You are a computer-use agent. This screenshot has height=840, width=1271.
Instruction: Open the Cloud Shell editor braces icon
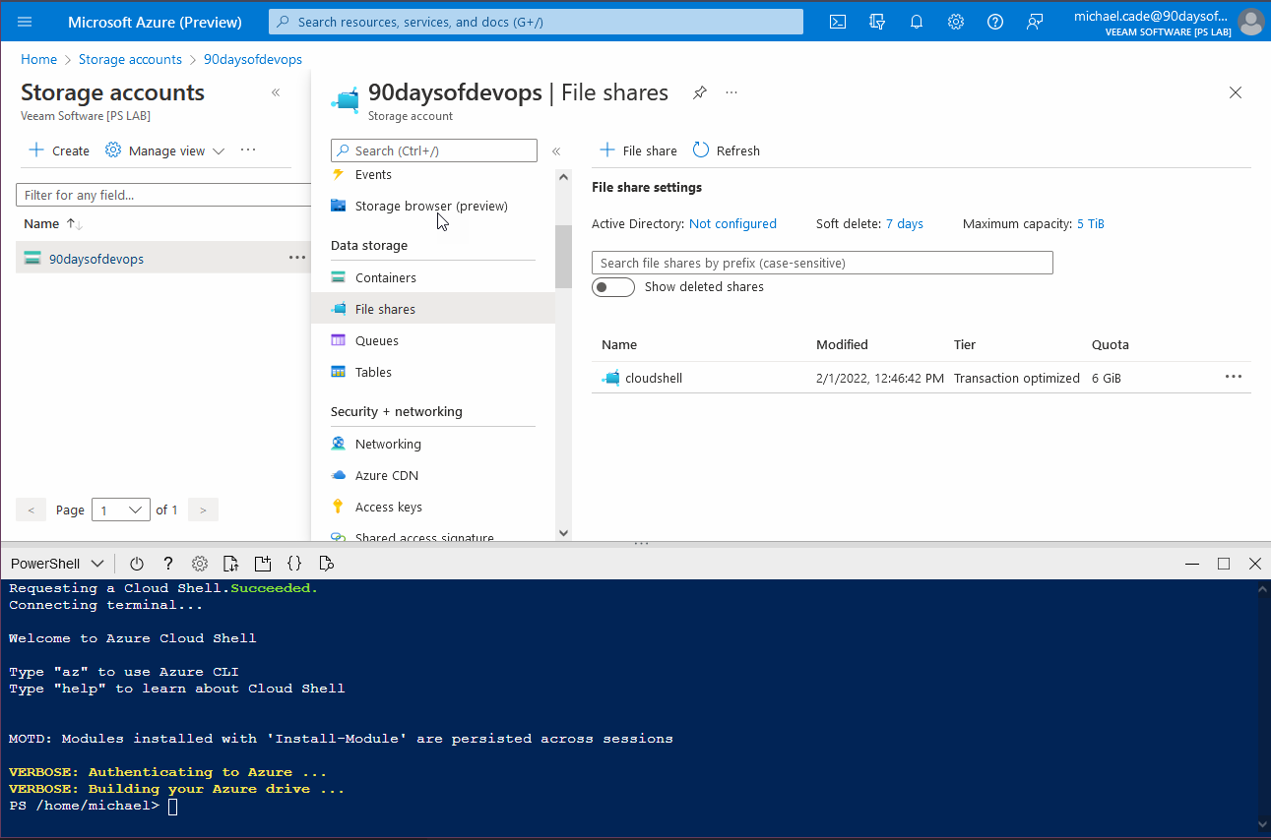pyautogui.click(x=294, y=563)
